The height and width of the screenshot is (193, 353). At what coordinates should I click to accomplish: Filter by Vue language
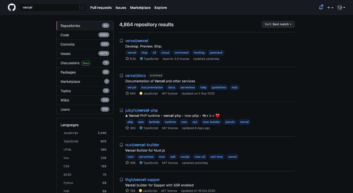pyautogui.click(x=85, y=158)
